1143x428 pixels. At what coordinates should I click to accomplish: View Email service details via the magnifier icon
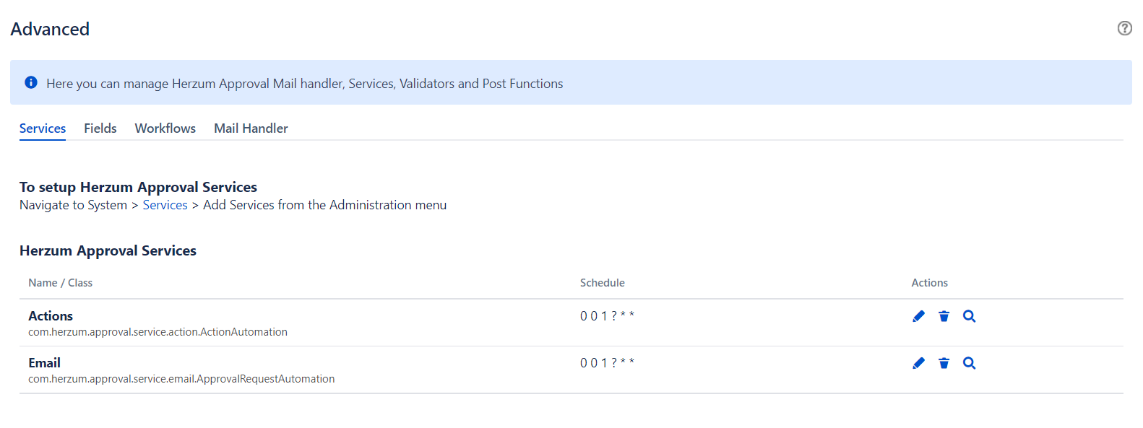click(x=969, y=363)
